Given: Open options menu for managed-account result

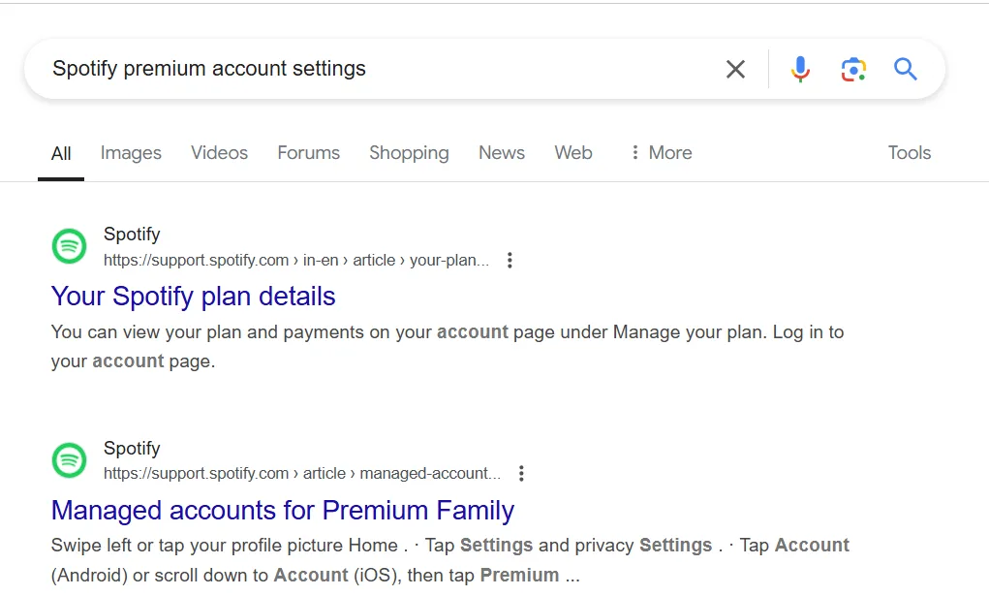Looking at the screenshot, I should click(521, 474).
